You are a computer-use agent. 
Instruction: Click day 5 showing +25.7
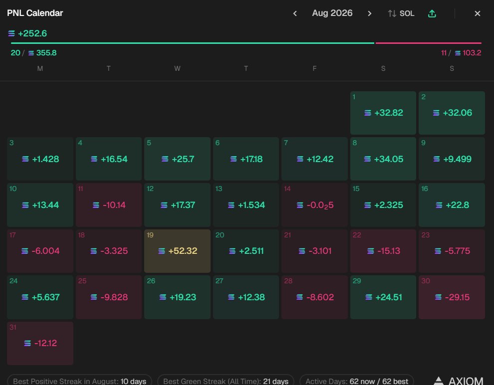(177, 159)
